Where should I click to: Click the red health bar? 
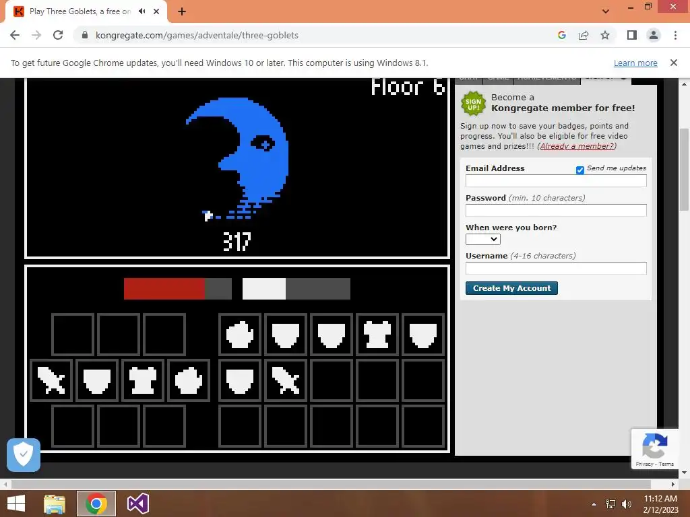pyautogui.click(x=178, y=289)
